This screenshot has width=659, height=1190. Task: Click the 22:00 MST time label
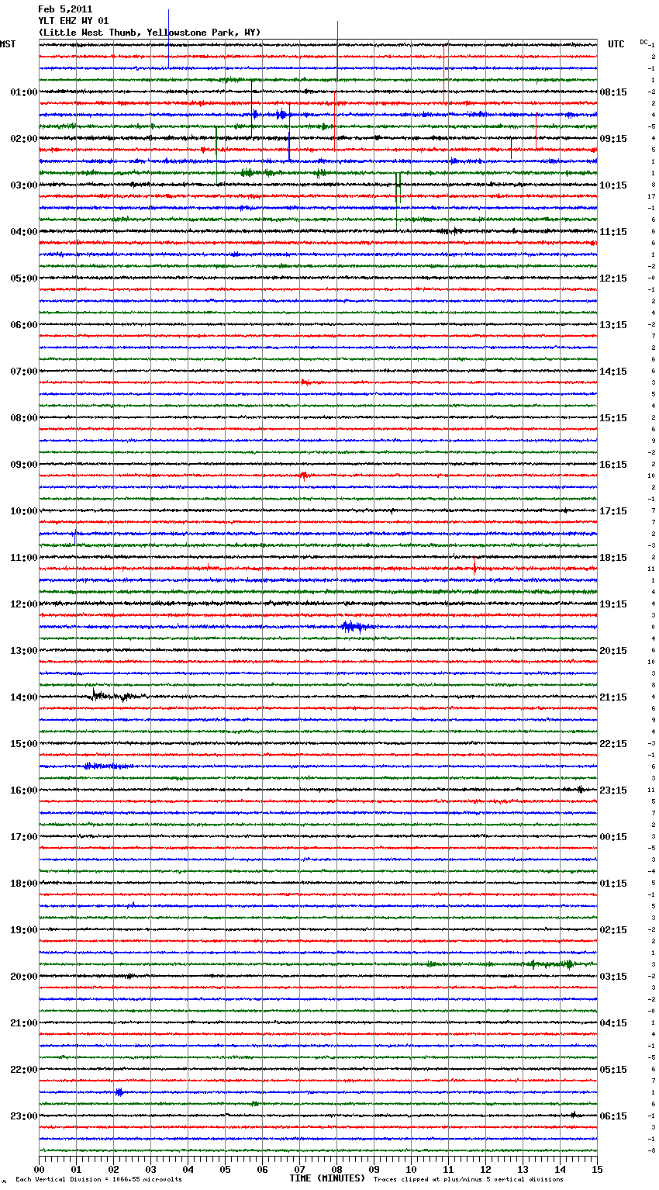coord(24,1070)
